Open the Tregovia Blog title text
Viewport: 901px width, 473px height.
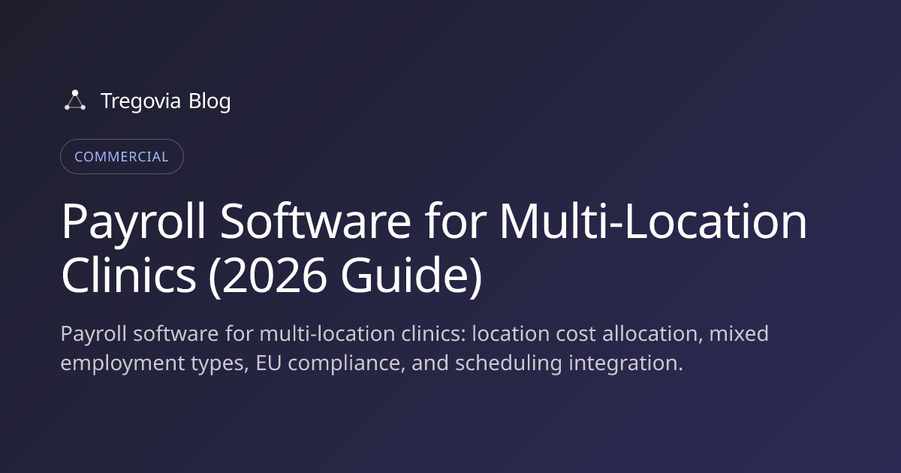165,101
